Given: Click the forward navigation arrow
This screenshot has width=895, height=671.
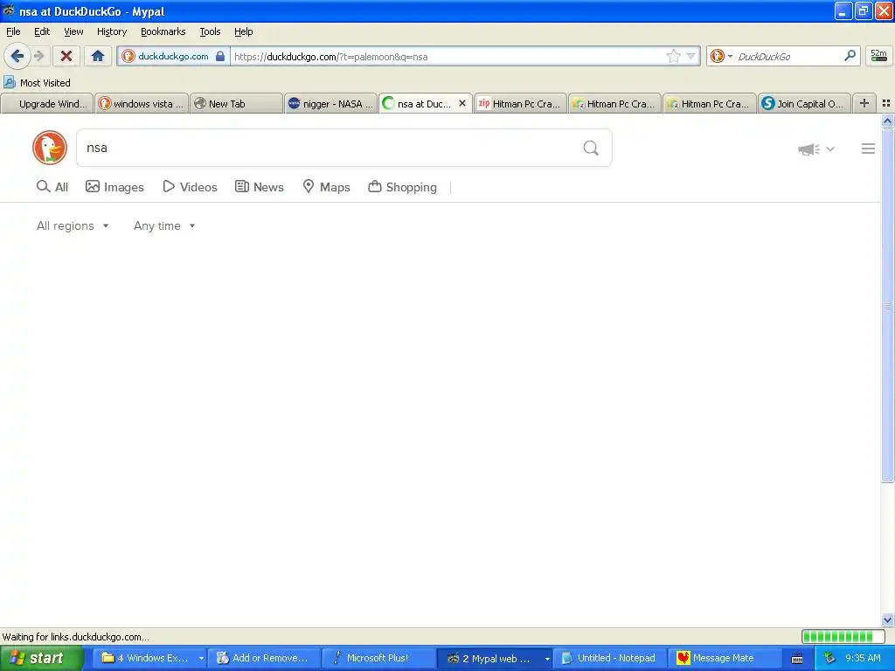Looking at the screenshot, I should coord(39,56).
